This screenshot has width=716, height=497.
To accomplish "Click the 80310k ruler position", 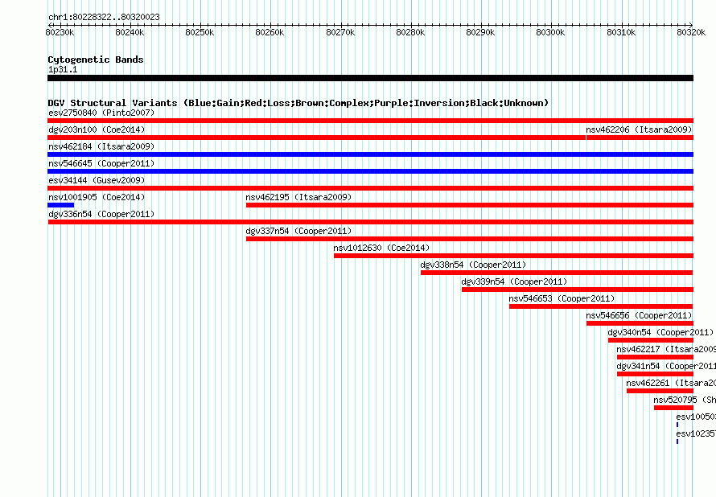I will [x=621, y=32].
